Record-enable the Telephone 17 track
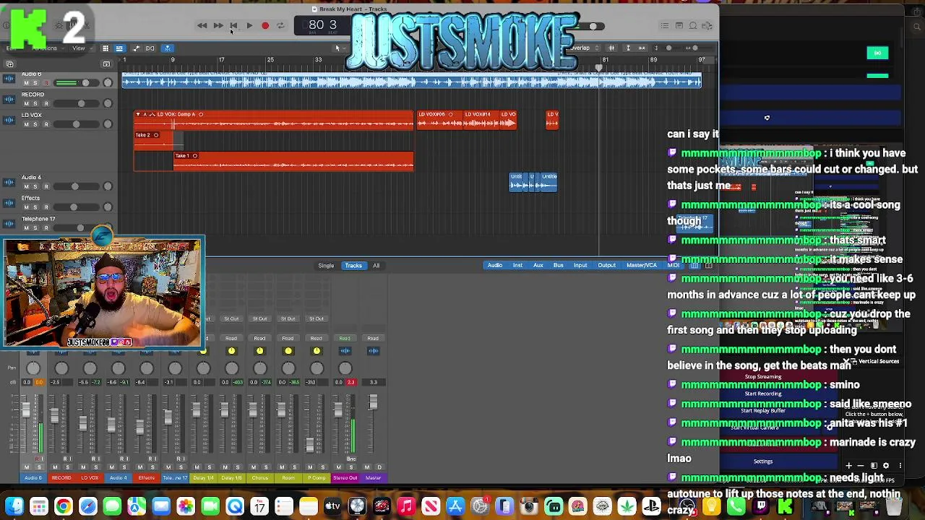 pos(46,227)
